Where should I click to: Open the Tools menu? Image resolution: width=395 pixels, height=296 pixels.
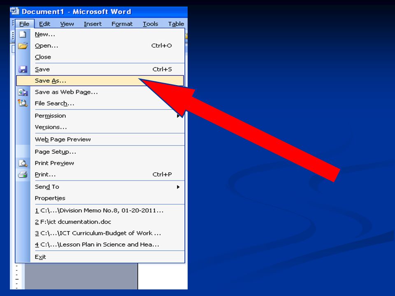click(x=151, y=24)
